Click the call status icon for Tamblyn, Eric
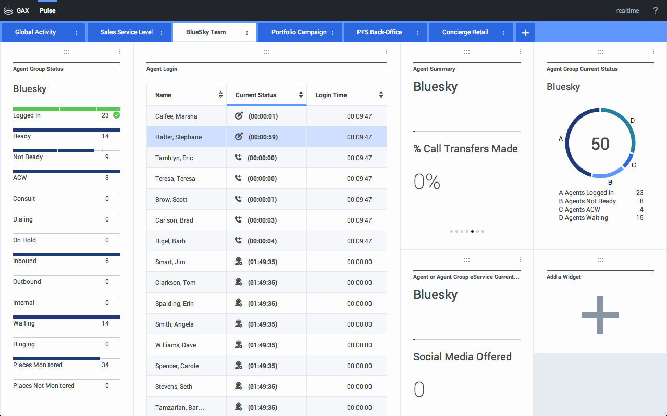The width and height of the screenshot is (667, 416). 239,158
